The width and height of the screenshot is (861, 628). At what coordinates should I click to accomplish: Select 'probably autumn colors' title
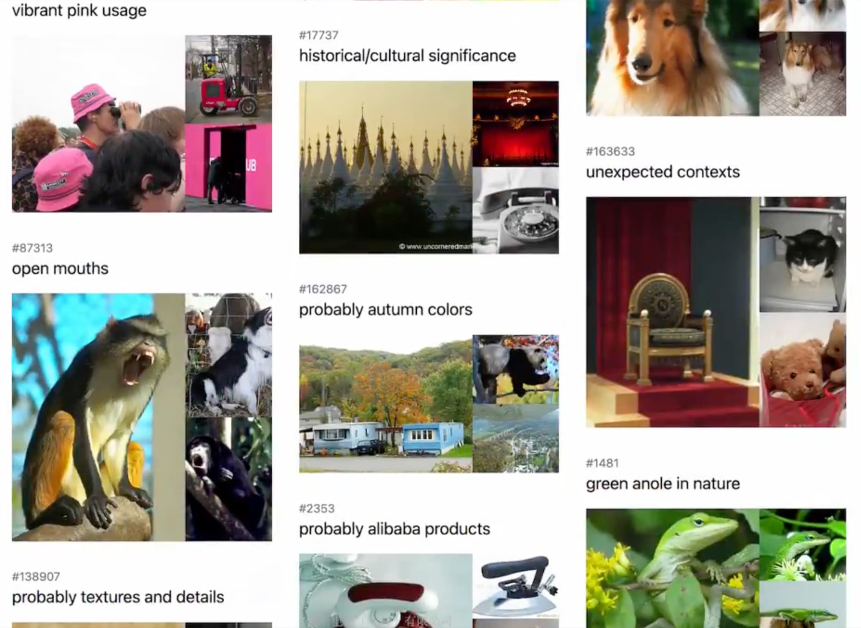pyautogui.click(x=385, y=310)
